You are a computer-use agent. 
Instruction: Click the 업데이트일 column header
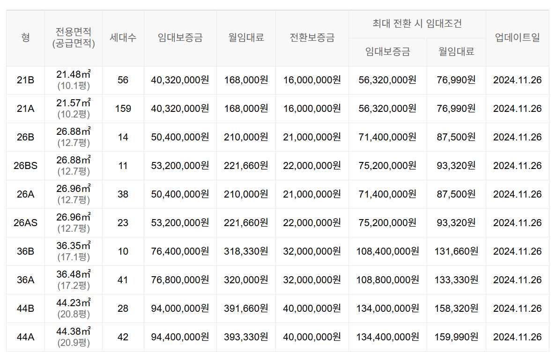point(517,37)
